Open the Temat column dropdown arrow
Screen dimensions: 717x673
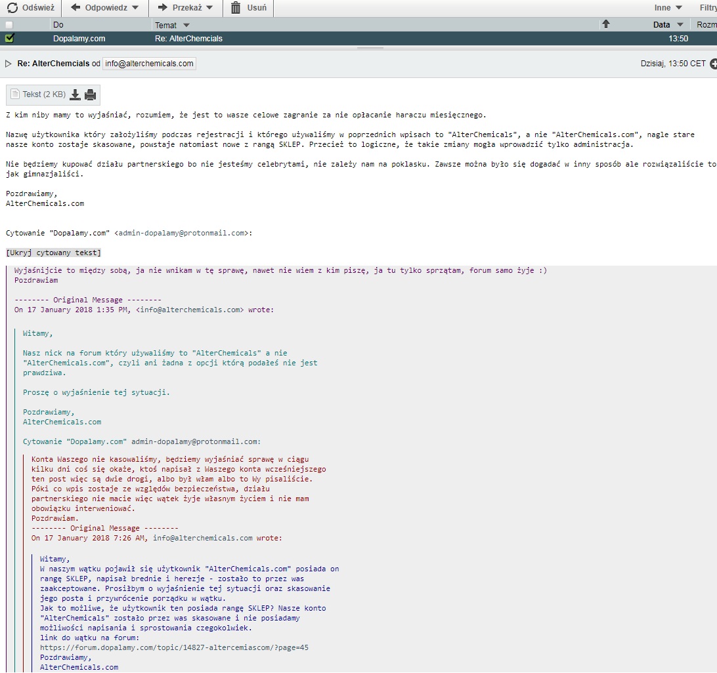[x=186, y=25]
